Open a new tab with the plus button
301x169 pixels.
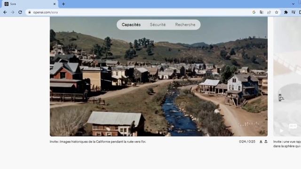click(x=63, y=4)
